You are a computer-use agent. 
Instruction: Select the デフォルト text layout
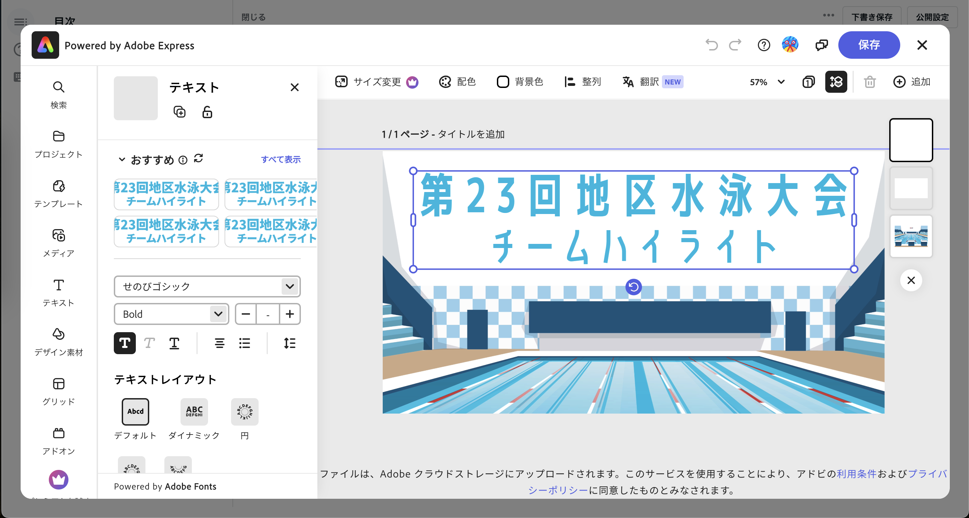coord(135,419)
